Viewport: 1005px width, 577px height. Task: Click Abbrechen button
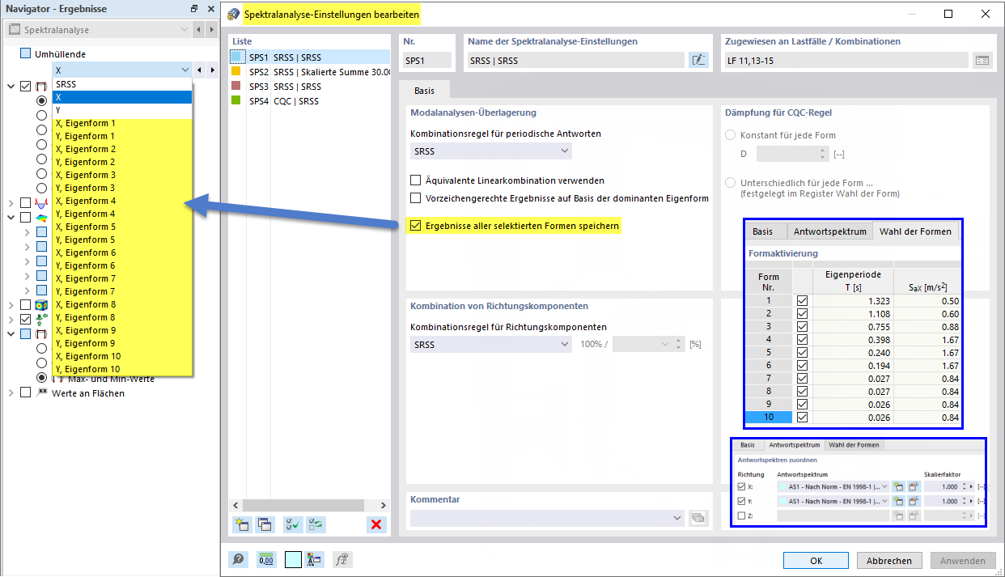[x=889, y=560]
